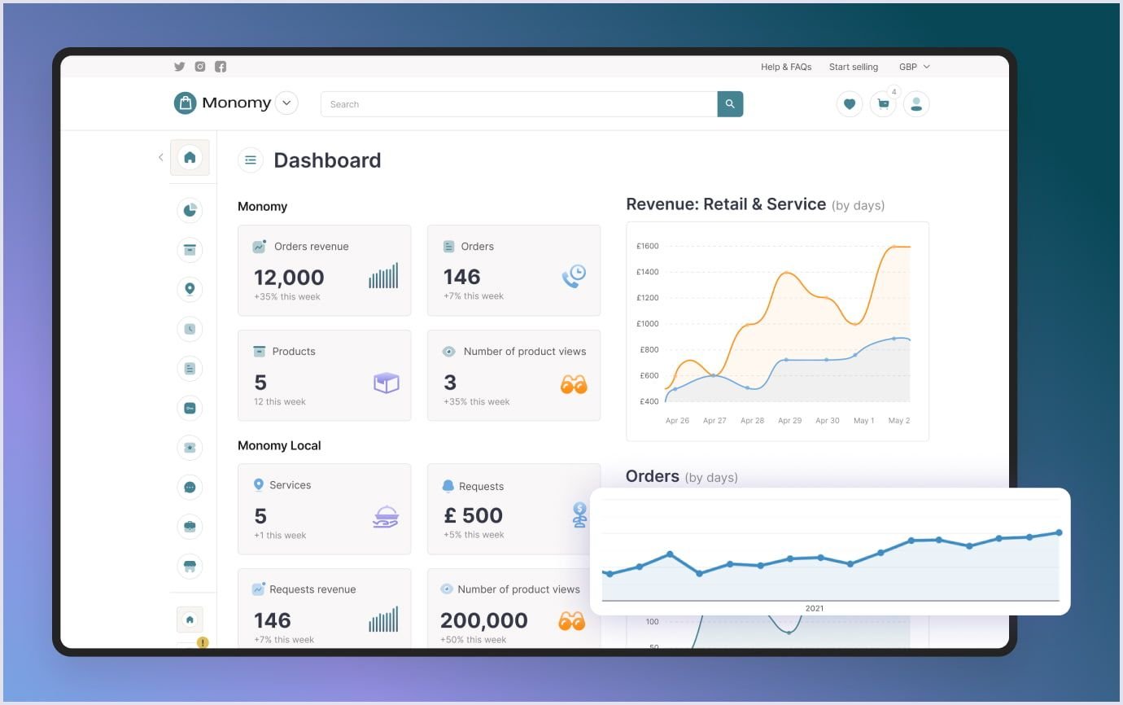Open the Facebook social link
The width and height of the screenshot is (1123, 705).
point(221,67)
